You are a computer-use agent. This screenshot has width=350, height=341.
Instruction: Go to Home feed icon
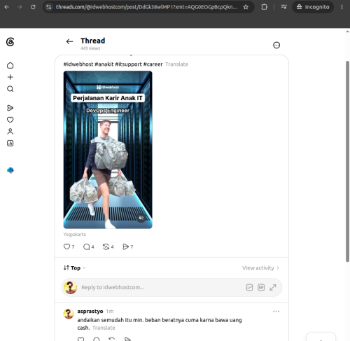click(10, 66)
